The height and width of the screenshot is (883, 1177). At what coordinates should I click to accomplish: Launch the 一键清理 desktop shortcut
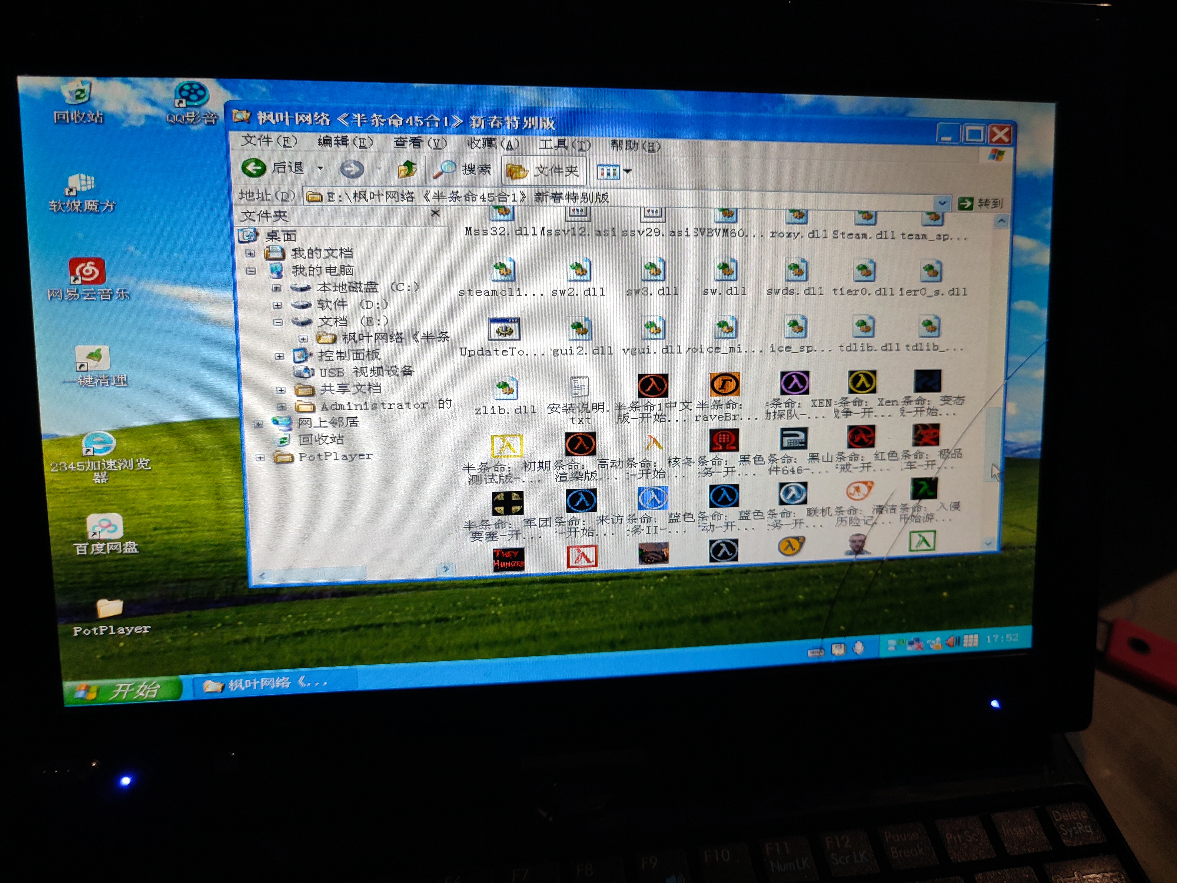(94, 366)
